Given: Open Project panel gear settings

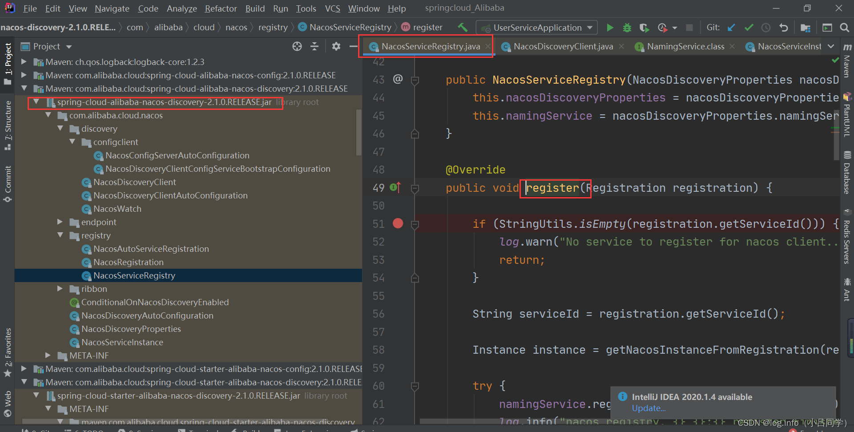Looking at the screenshot, I should (x=336, y=46).
